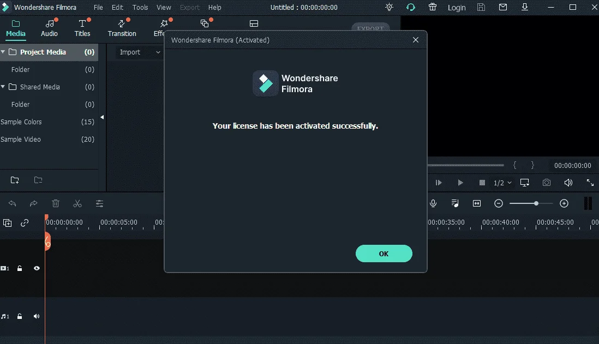Open the 1/2 playback quality dropdown
This screenshot has width=599, height=344.
502,183
